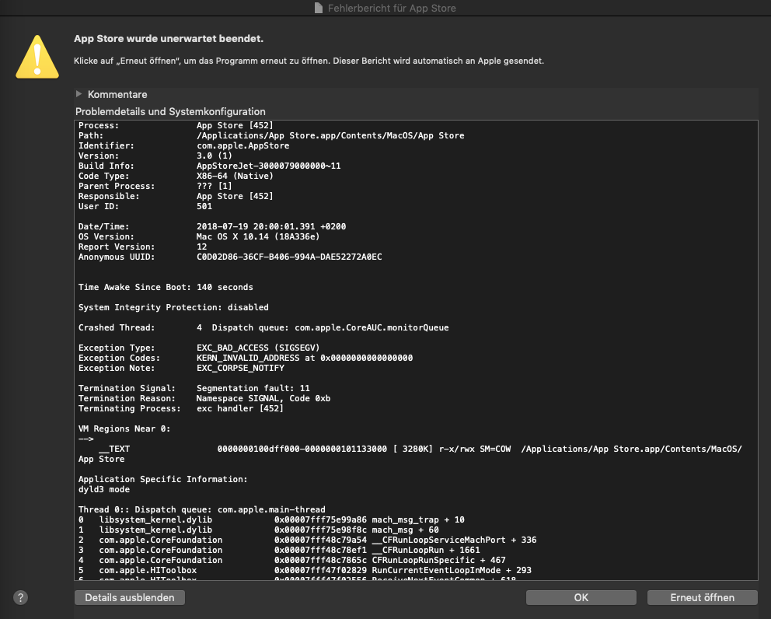Click the 'App Store wurde unerwartet beendet.' heading
771x619 pixels.
click(x=169, y=38)
